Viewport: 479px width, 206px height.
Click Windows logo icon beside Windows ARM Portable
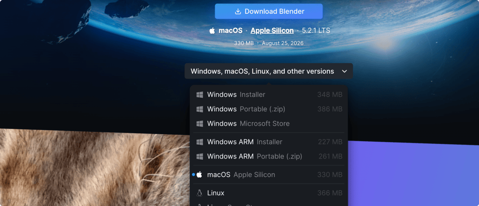pos(200,156)
